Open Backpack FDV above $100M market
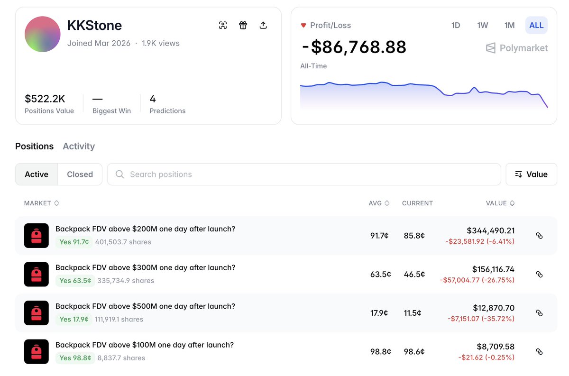Screen dimensions: 569x376 (145, 345)
